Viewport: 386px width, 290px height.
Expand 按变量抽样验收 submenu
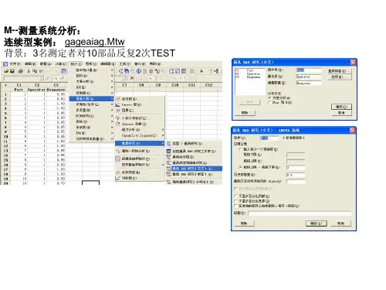point(140,165)
